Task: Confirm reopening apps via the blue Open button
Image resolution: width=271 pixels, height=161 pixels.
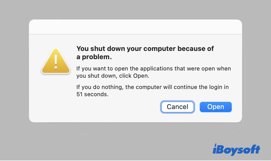Action: [x=216, y=107]
